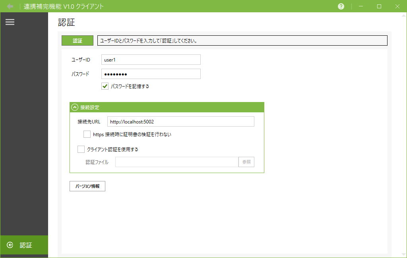Edit the 接続先URL address field
The width and height of the screenshot is (407, 258).
pyautogui.click(x=180, y=121)
